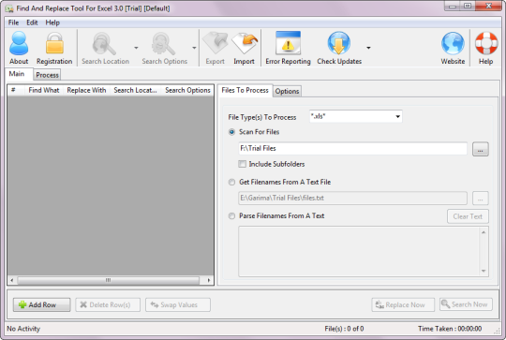Screen dimensions: 506x340
Task: Click the F:\Trial Files folder path field
Action: [x=352, y=148]
